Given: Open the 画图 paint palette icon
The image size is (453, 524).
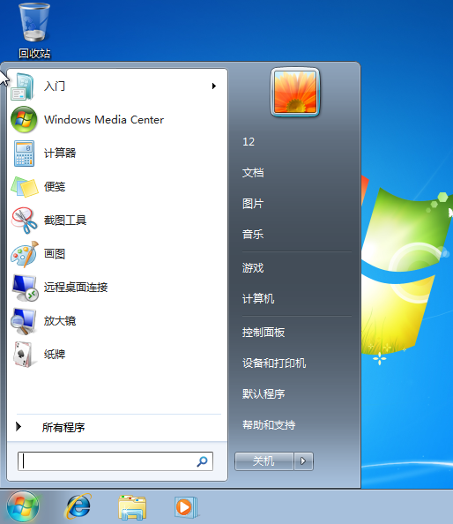Looking at the screenshot, I should click(24, 254).
